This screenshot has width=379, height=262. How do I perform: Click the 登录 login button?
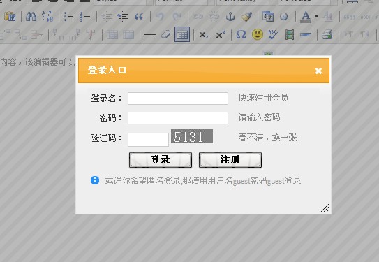161,160
